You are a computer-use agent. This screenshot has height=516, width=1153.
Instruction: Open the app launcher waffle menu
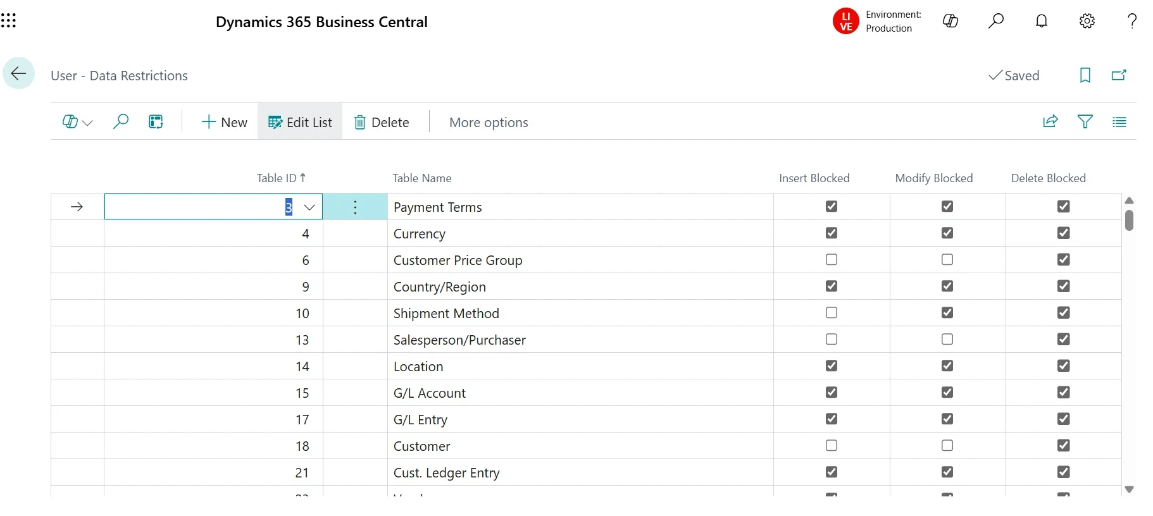pyautogui.click(x=8, y=21)
